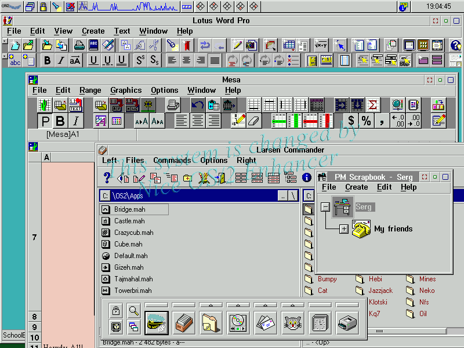Open the drawer above the mail icon
Image resolution: width=464 pixels, height=348 pixels.
tap(265, 305)
